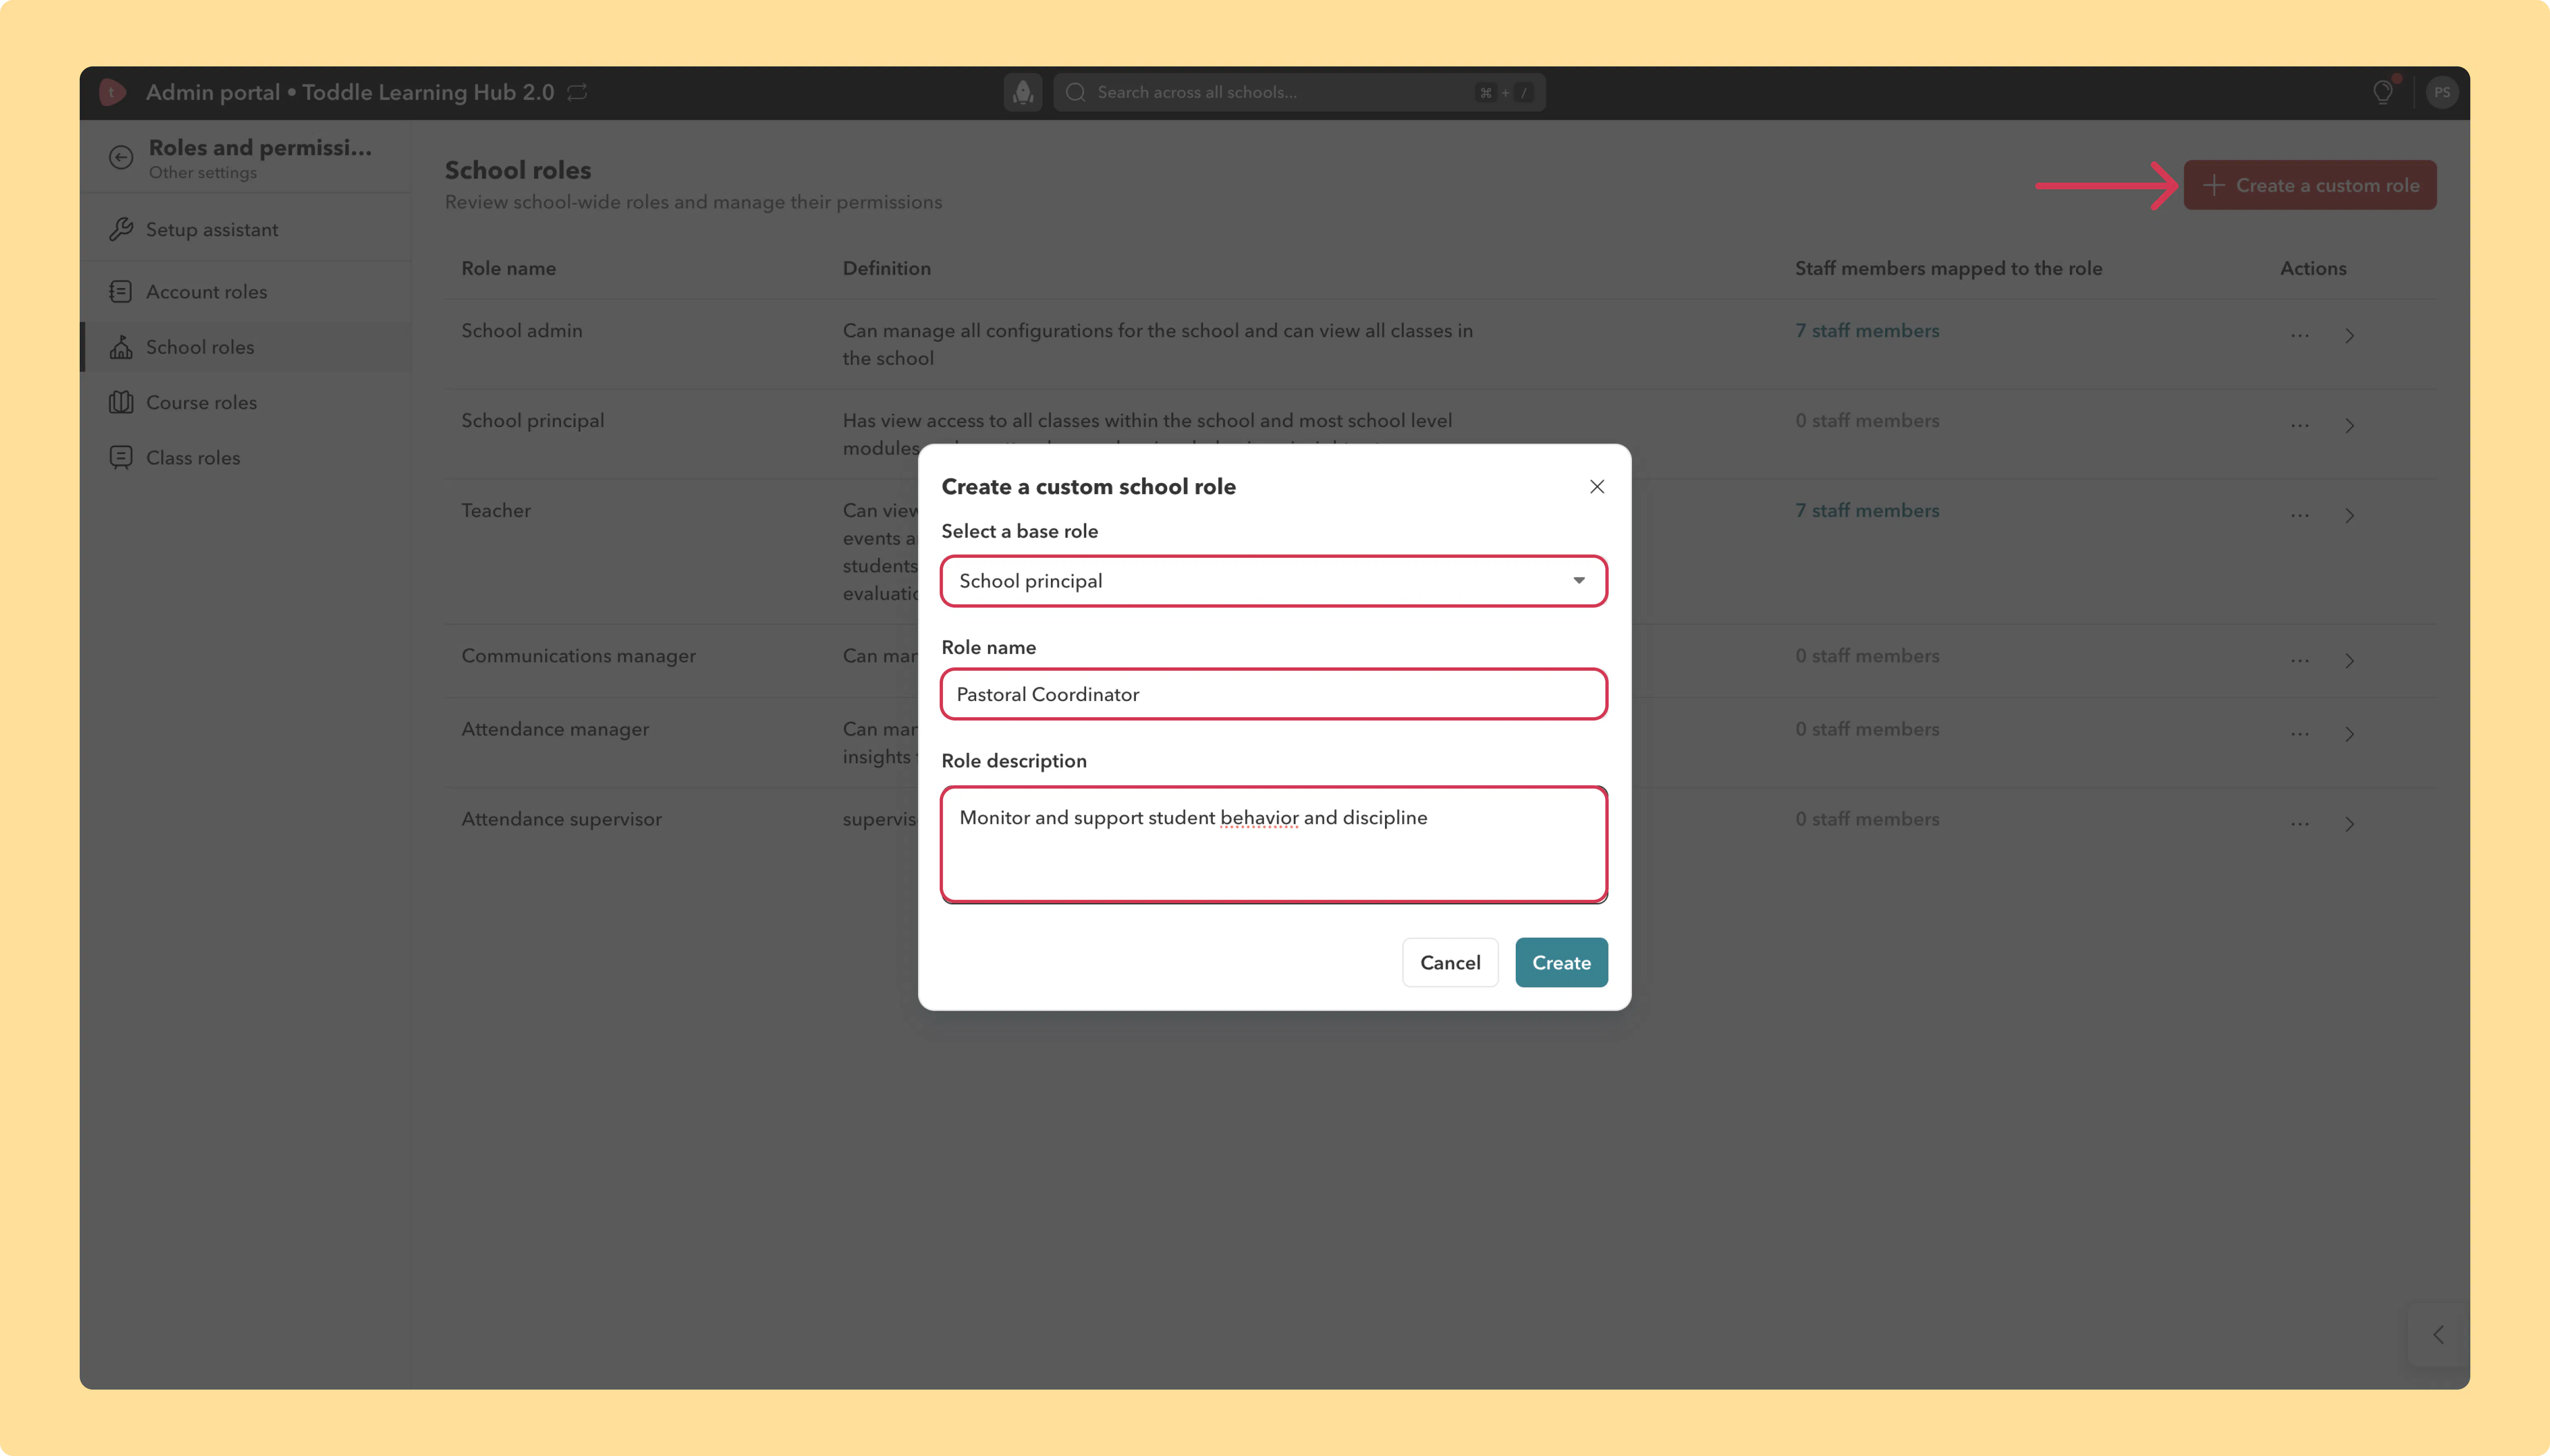Open Setup assistant in sidebar
Screen dimensions: 2550x1456
pyautogui.click(x=244, y=229)
